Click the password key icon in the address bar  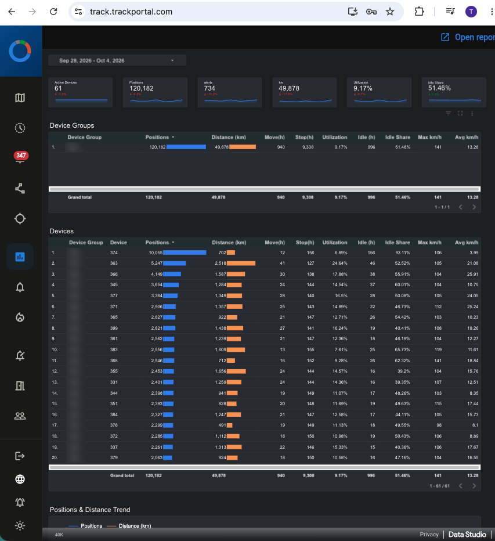371,12
